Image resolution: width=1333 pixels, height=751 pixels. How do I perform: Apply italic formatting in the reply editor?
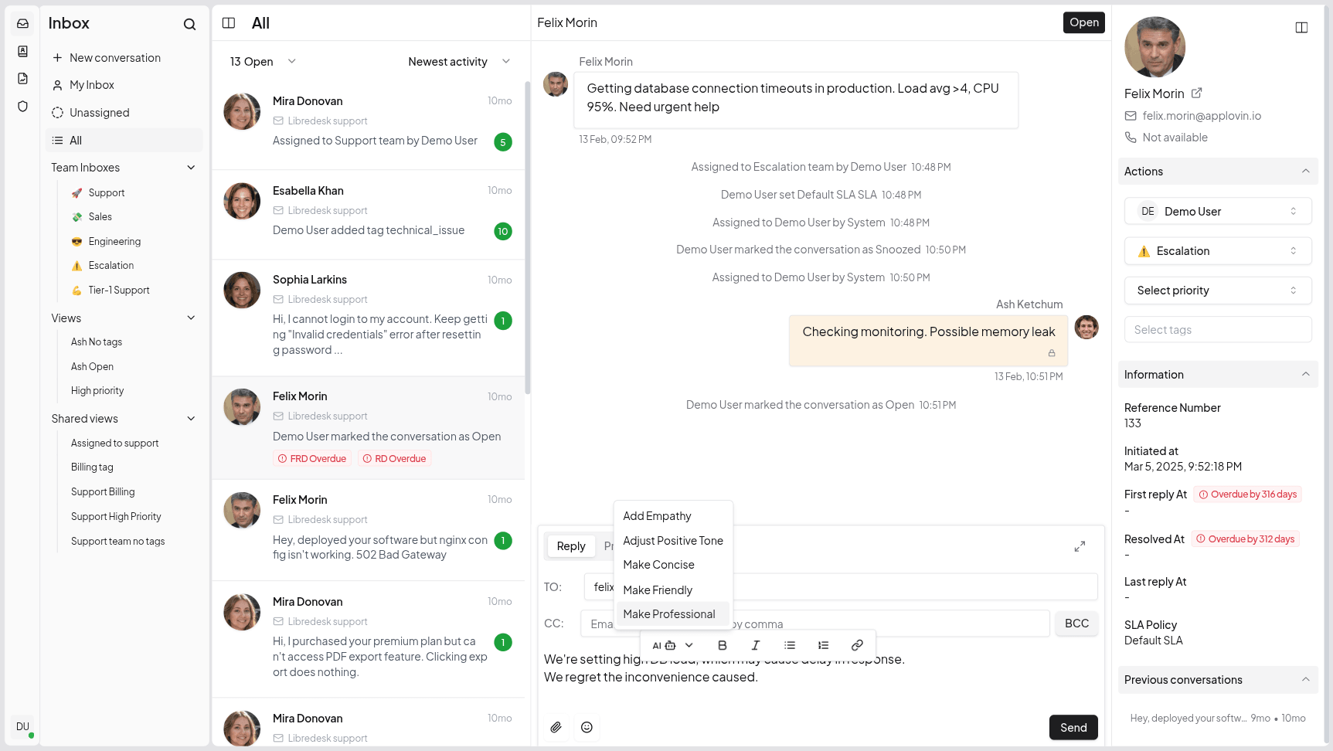[755, 644]
